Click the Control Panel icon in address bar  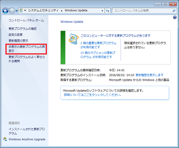point(21,10)
